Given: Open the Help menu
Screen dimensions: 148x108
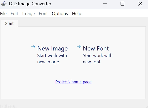Looking at the screenshot, I should pos(77,14).
